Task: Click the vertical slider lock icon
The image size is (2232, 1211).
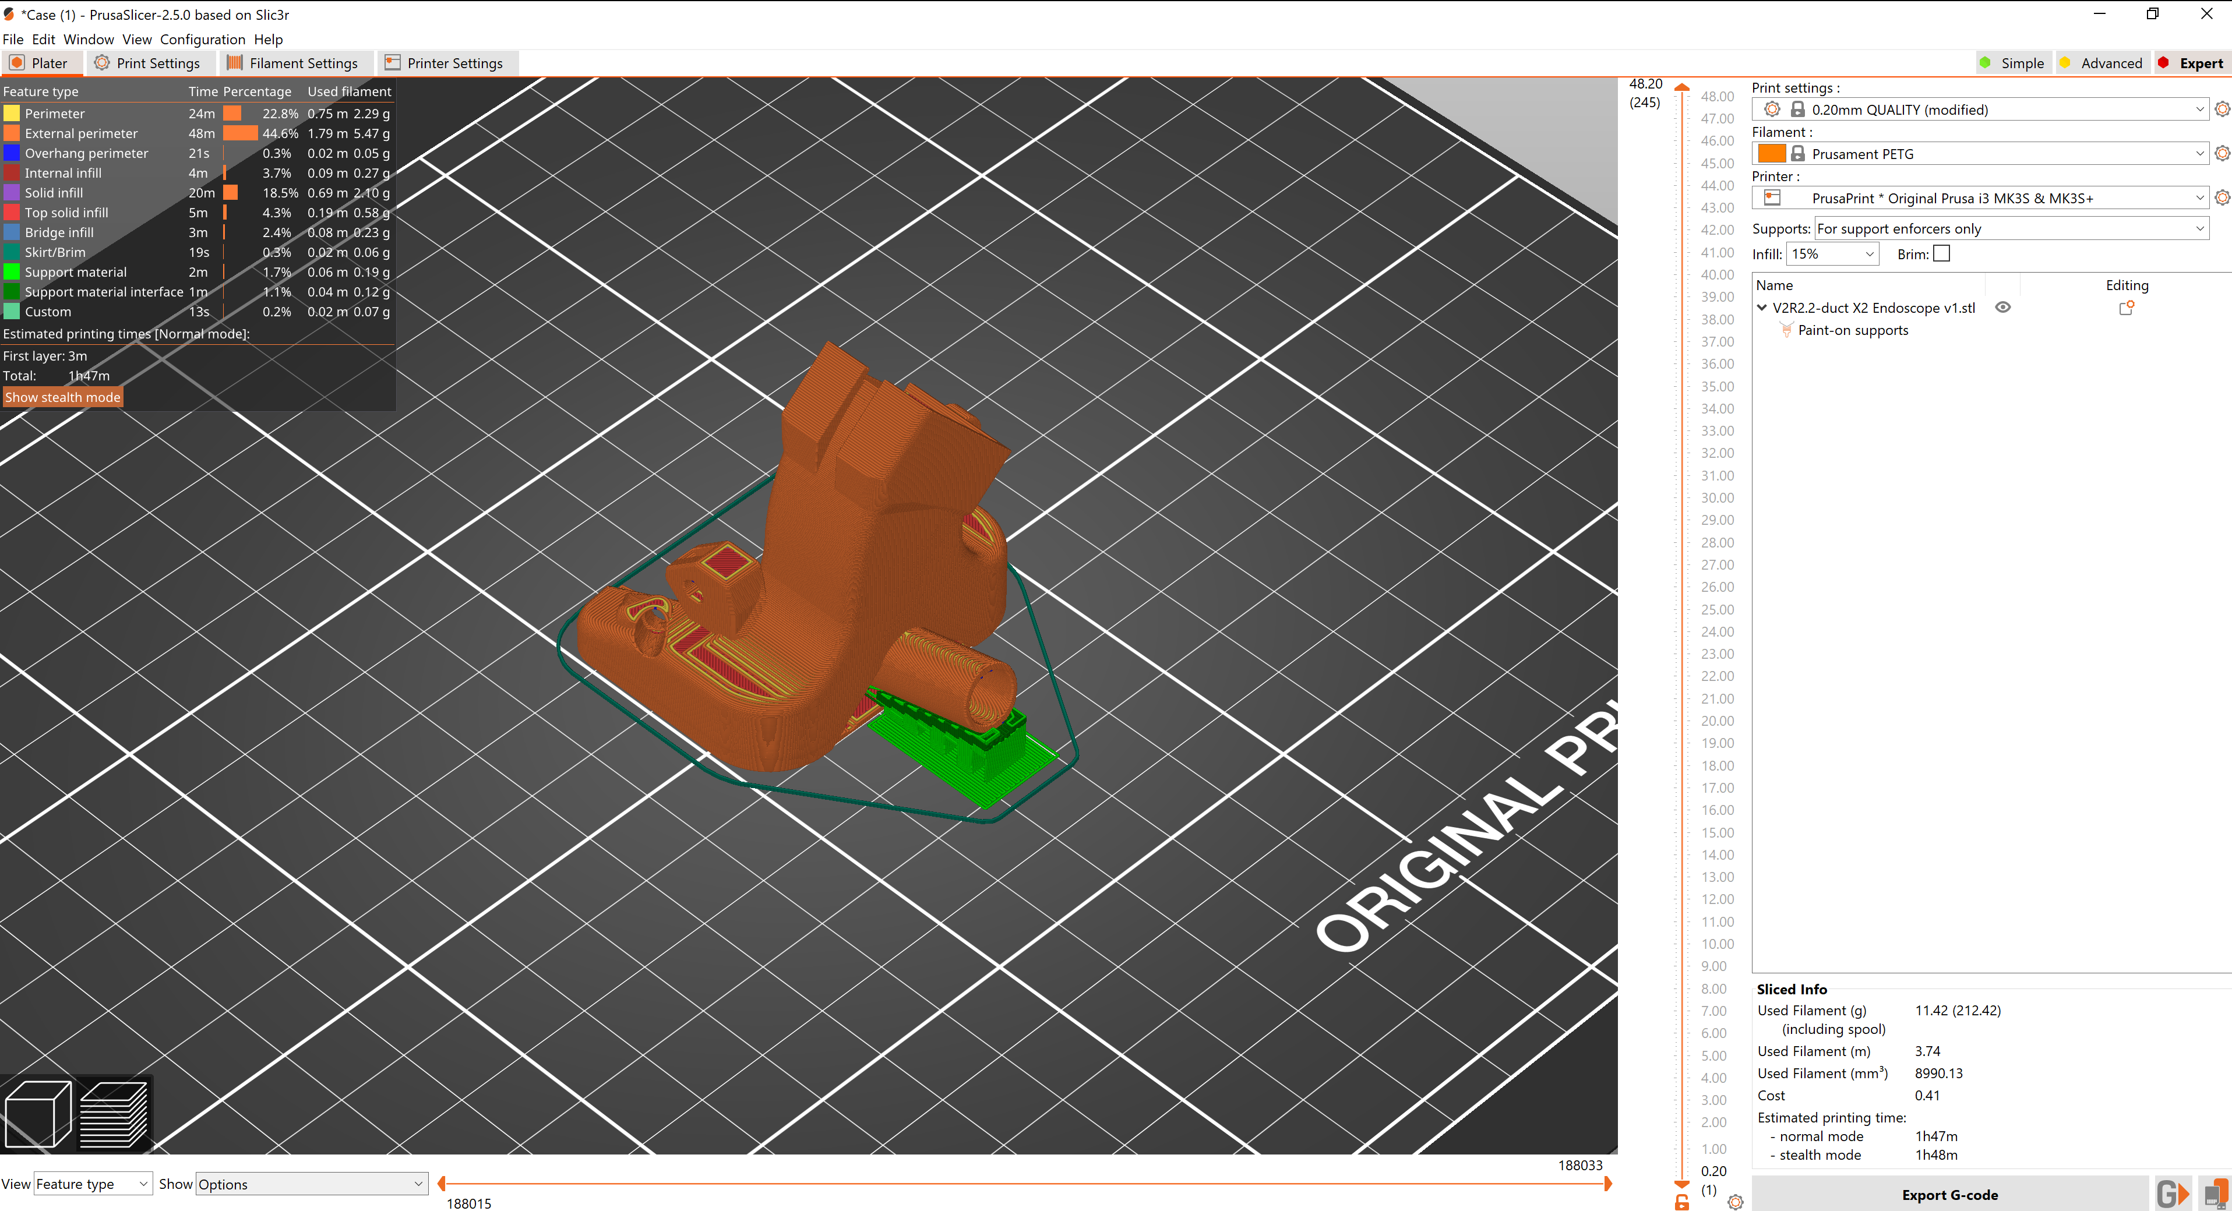Action: click(1682, 1202)
